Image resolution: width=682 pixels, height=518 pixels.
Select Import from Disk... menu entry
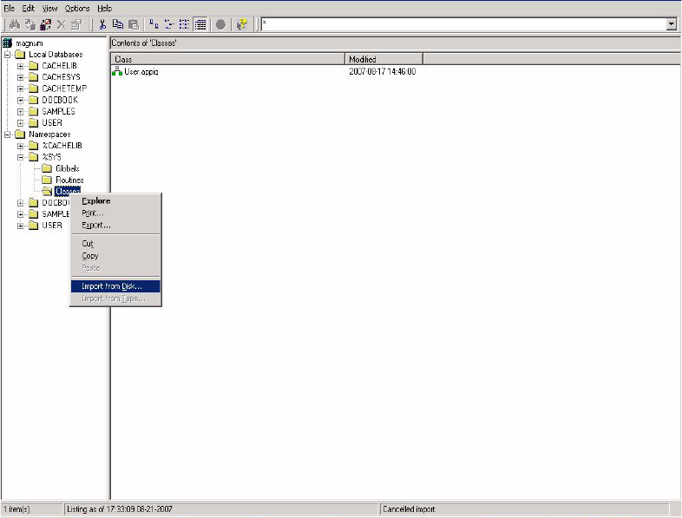pos(115,286)
